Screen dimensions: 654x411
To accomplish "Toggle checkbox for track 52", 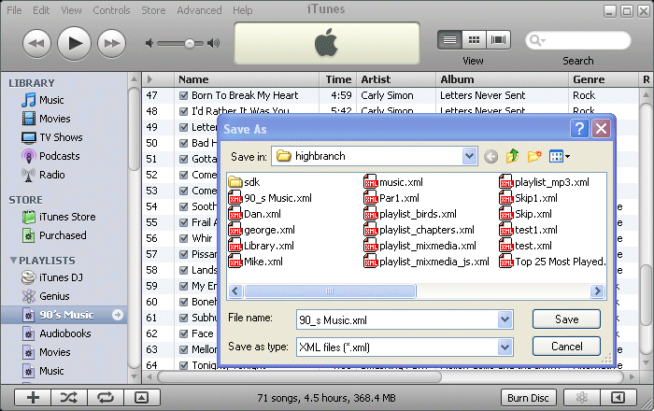I will (183, 175).
